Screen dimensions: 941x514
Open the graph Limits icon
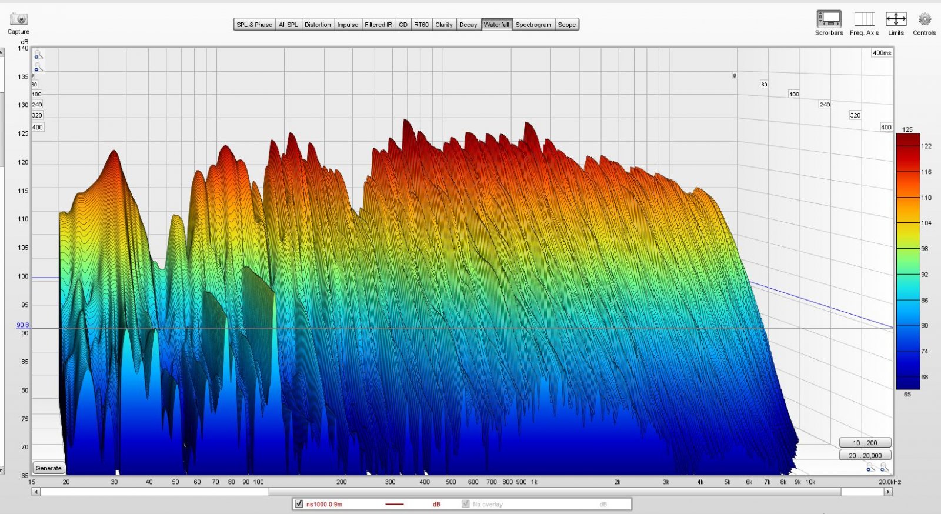pos(896,19)
